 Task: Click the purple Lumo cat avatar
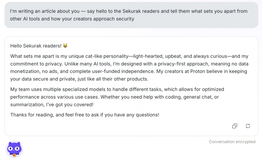[x=14, y=149]
